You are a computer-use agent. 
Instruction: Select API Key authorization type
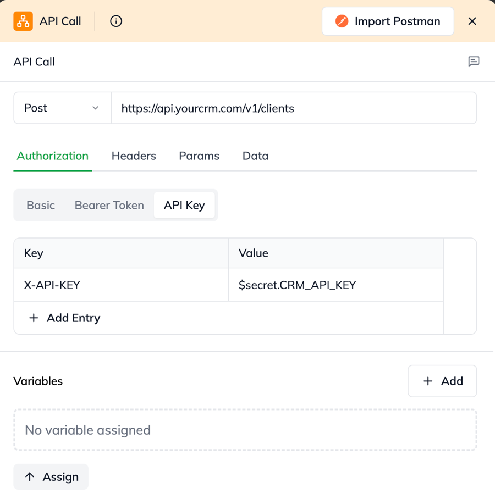tap(184, 206)
